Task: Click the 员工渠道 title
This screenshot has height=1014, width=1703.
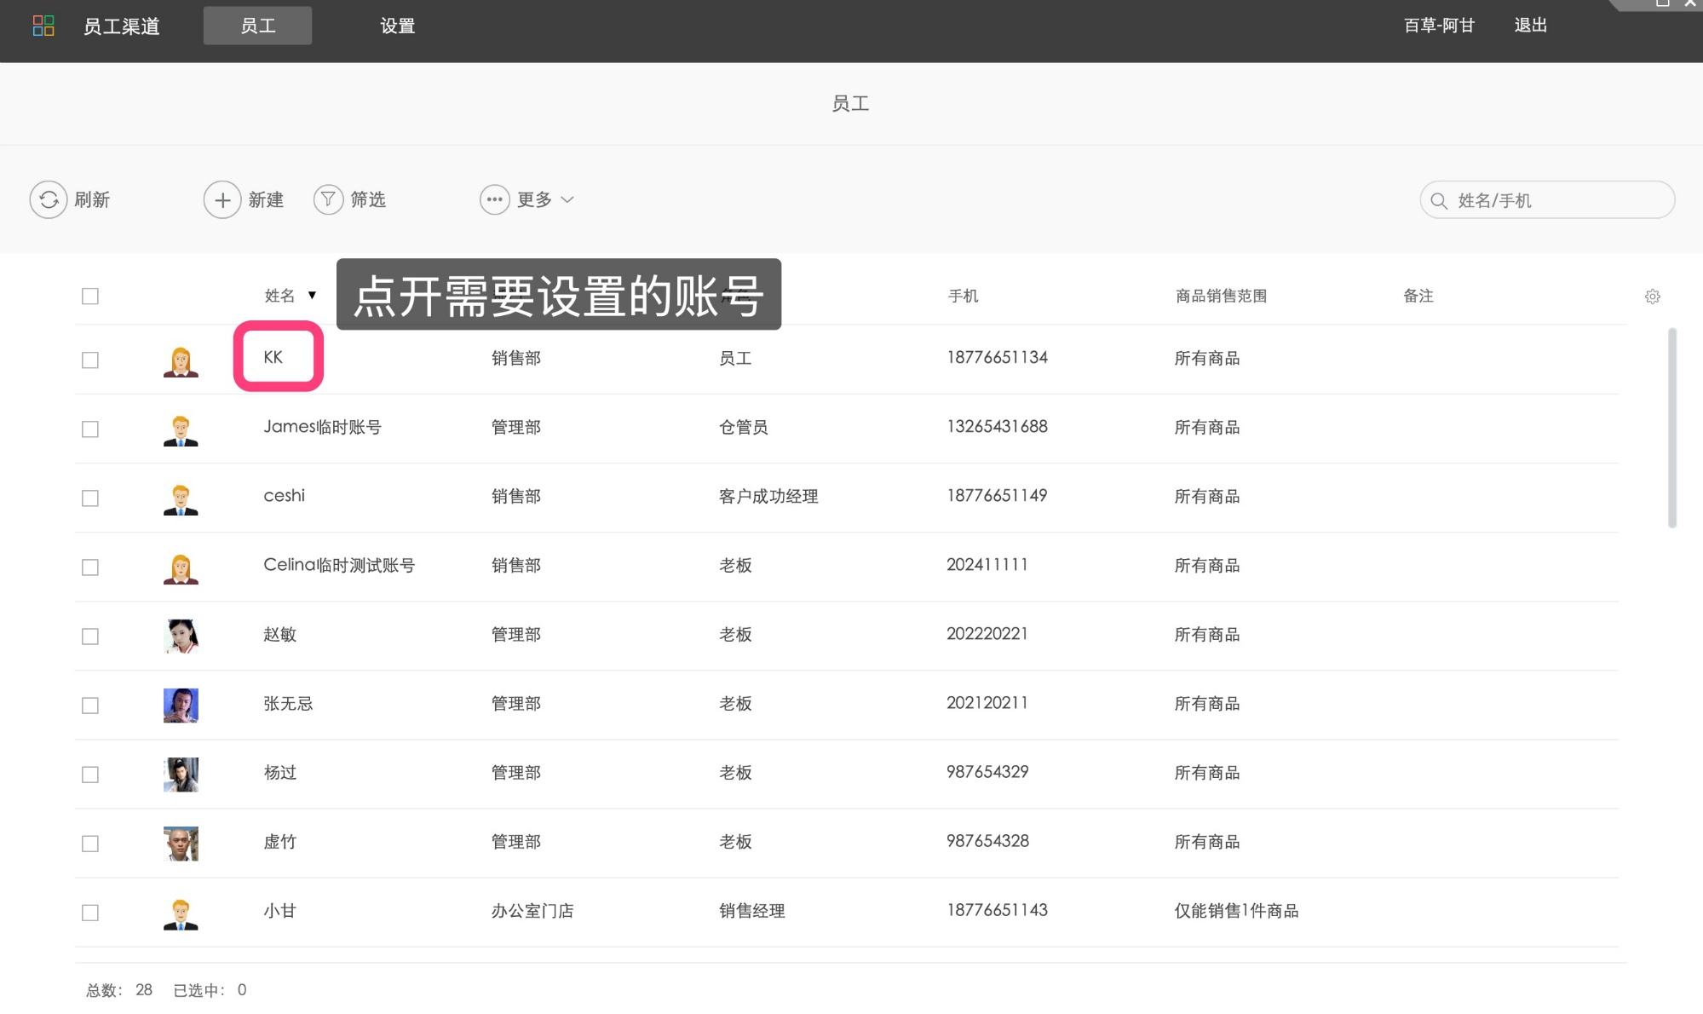Action: tap(122, 26)
